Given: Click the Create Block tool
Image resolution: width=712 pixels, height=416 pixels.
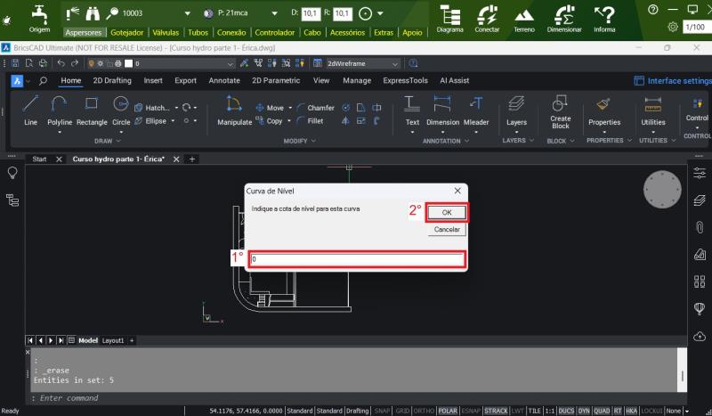Looking at the screenshot, I should coord(561,112).
